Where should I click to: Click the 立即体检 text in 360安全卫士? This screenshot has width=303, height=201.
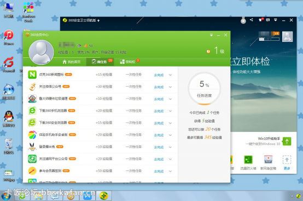pos(251,62)
